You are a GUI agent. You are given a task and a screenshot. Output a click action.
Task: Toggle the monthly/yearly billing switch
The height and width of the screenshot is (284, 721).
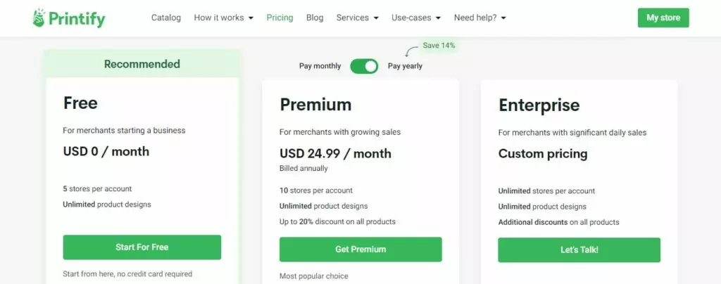364,66
